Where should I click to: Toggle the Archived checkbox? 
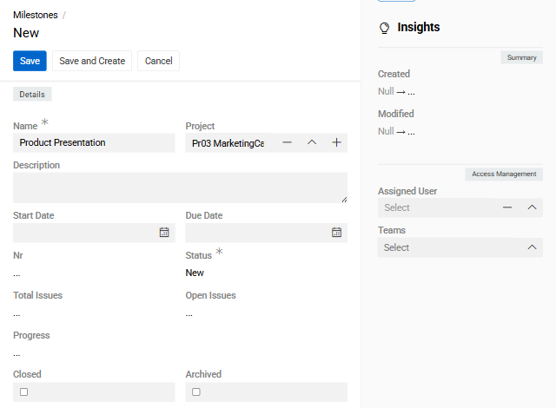tap(196, 392)
